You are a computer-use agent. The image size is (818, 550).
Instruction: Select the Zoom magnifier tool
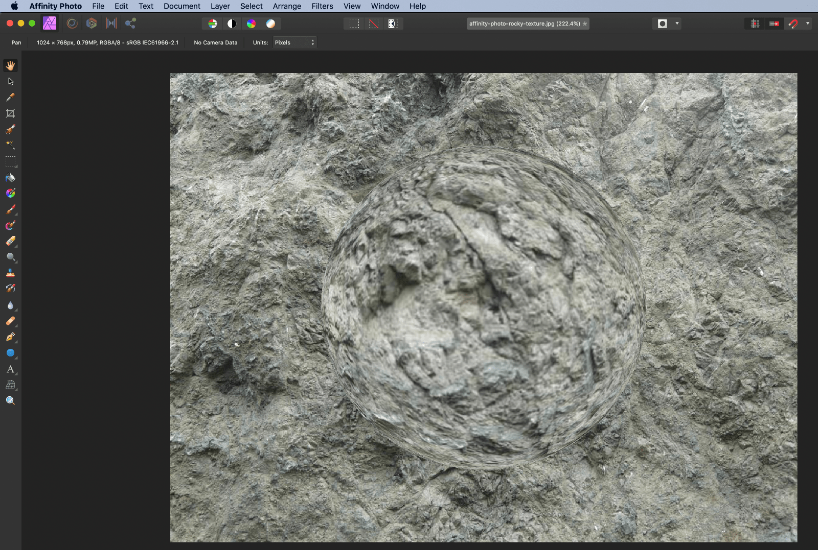click(x=10, y=401)
